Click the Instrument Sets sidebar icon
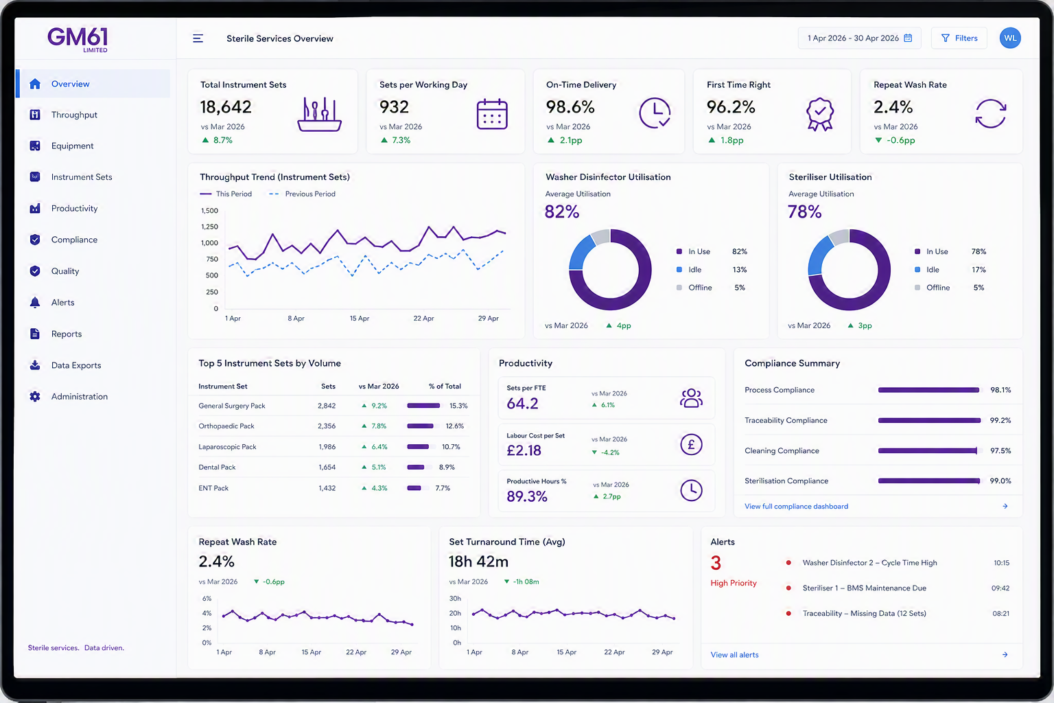The height and width of the screenshot is (703, 1054). [x=35, y=176]
